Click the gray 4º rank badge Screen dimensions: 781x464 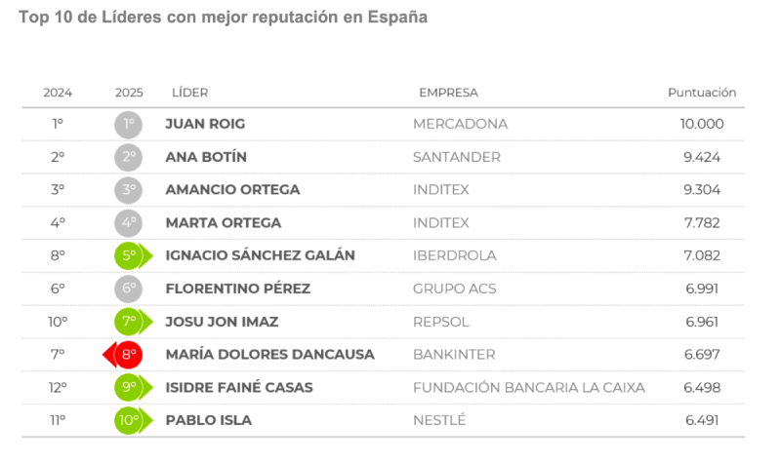click(x=129, y=223)
